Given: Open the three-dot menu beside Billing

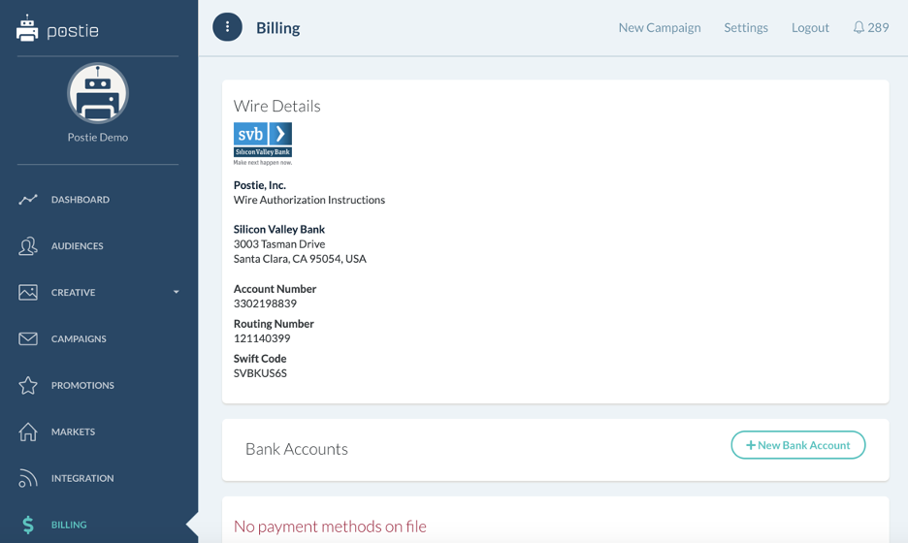Looking at the screenshot, I should click(227, 26).
